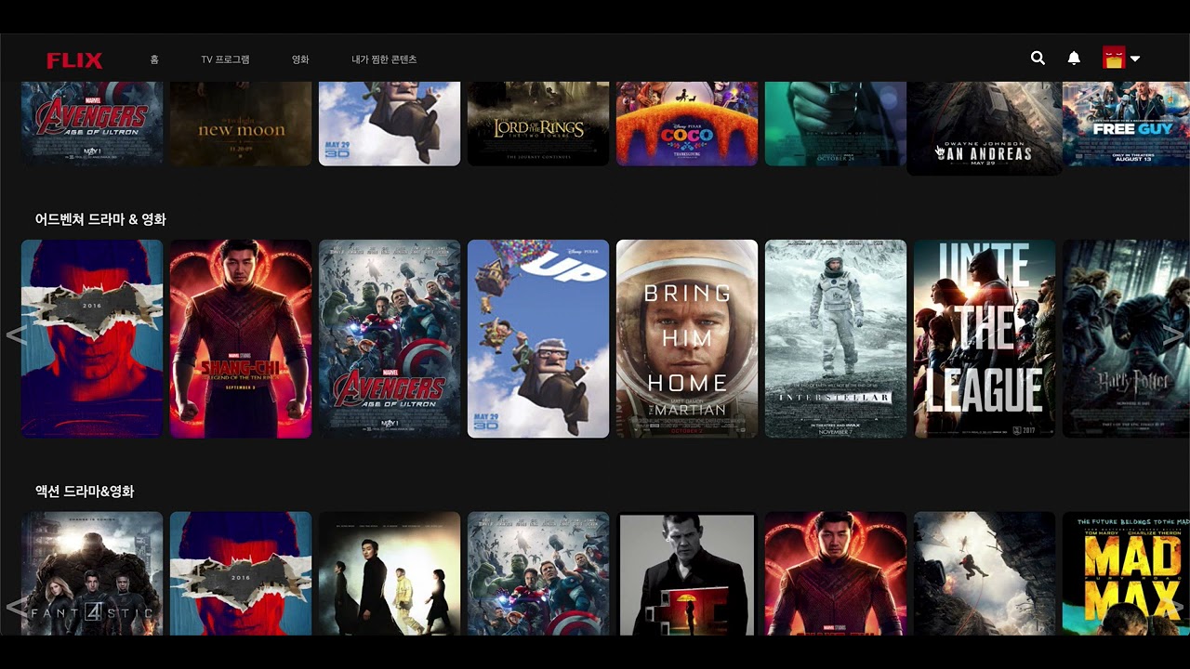The width and height of the screenshot is (1190, 669).
Task: Open the Up movie poster in adventure row
Action: coord(538,338)
